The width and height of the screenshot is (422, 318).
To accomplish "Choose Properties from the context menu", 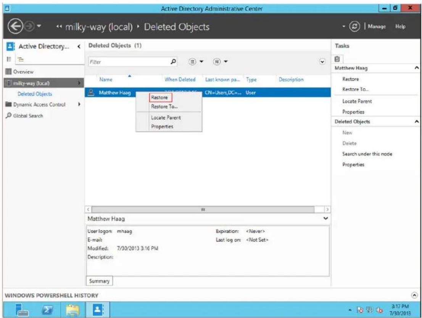I will pos(162,127).
